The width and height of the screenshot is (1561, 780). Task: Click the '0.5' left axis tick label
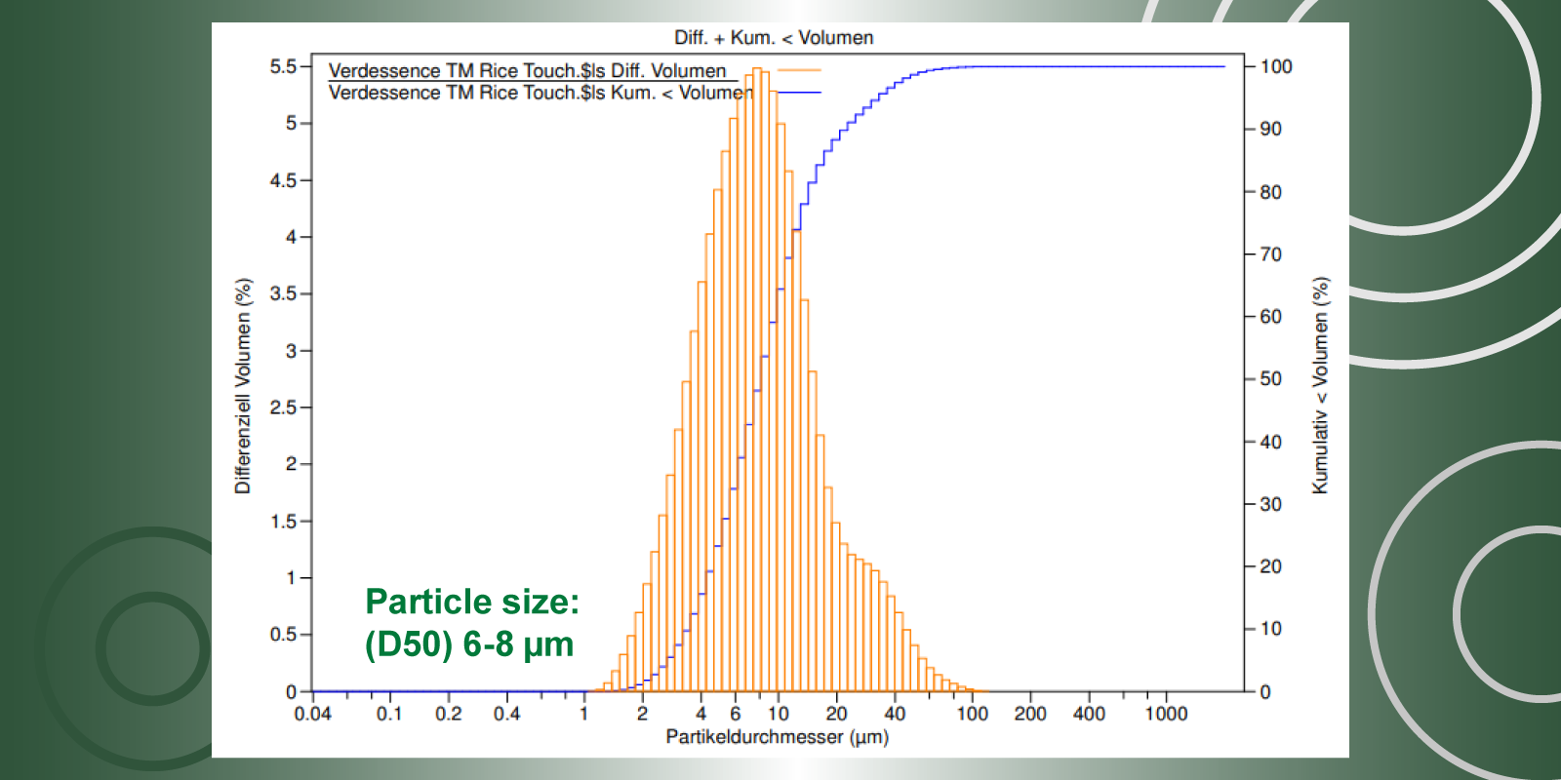[283, 635]
